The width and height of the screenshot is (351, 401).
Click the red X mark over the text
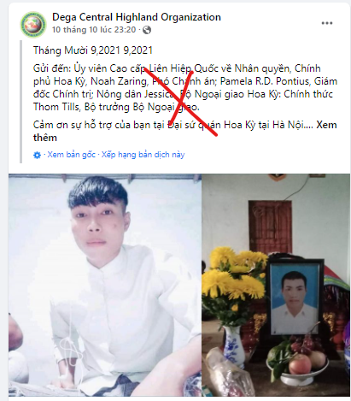[x=182, y=101]
